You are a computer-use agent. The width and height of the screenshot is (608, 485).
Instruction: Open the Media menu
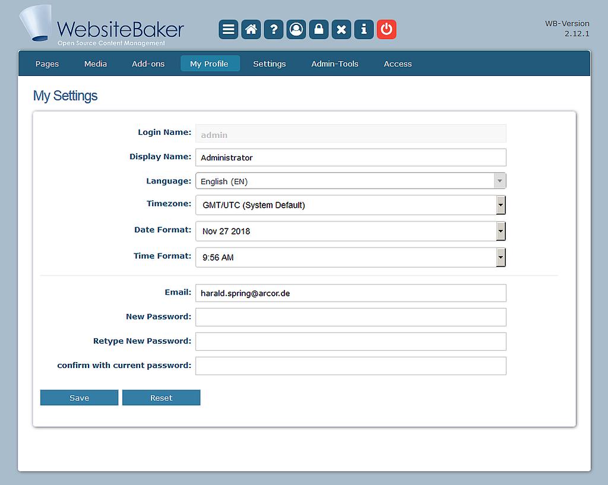tap(96, 64)
